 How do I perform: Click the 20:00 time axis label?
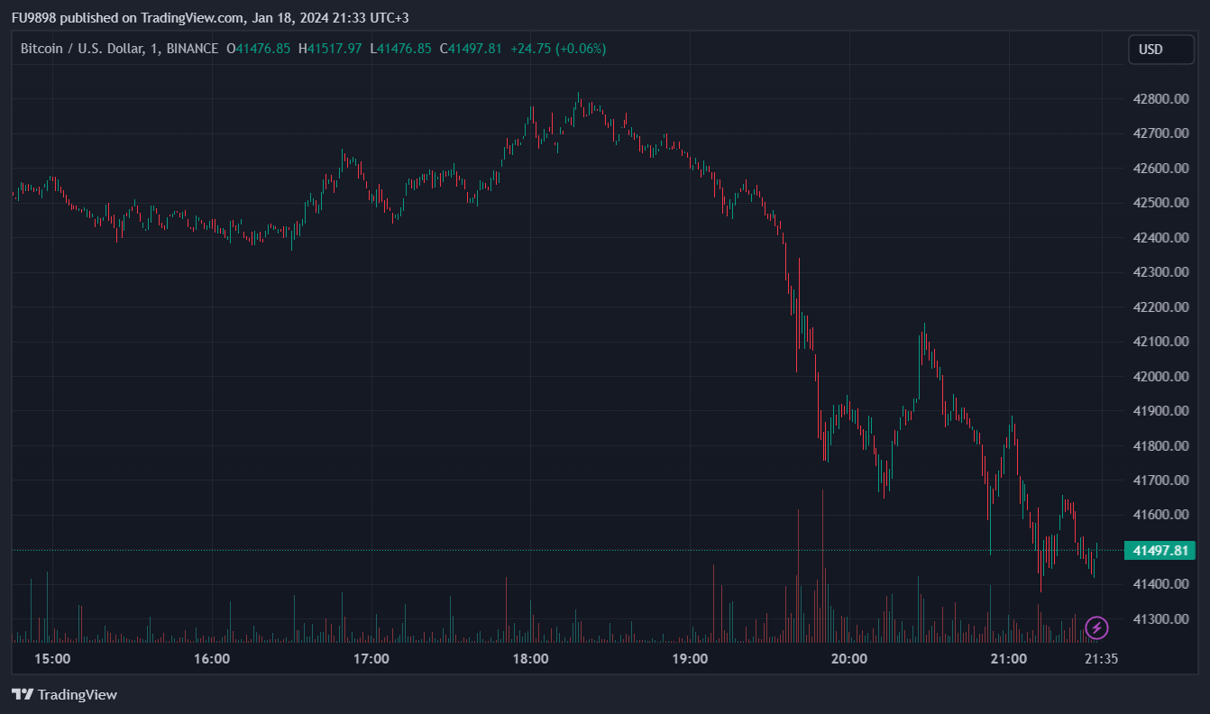point(849,659)
